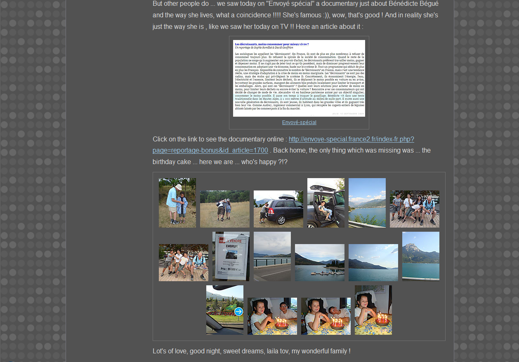Open photo of family leaning sideways on bench
The width and height of the screenshot is (519, 362).
pyautogui.click(x=184, y=263)
